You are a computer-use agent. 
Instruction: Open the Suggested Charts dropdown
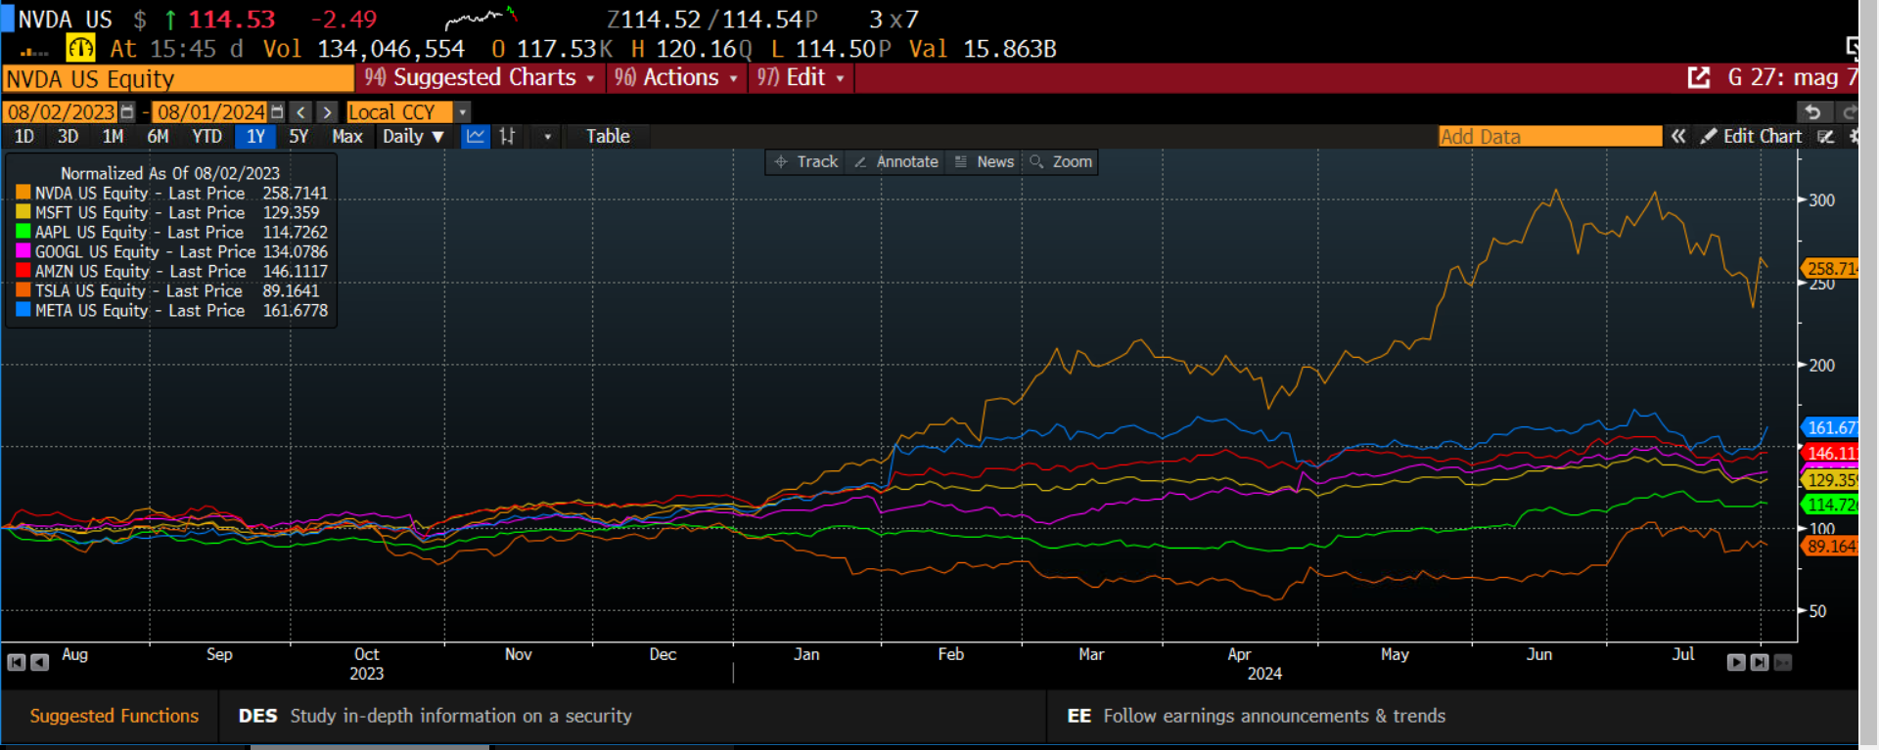pyautogui.click(x=481, y=78)
